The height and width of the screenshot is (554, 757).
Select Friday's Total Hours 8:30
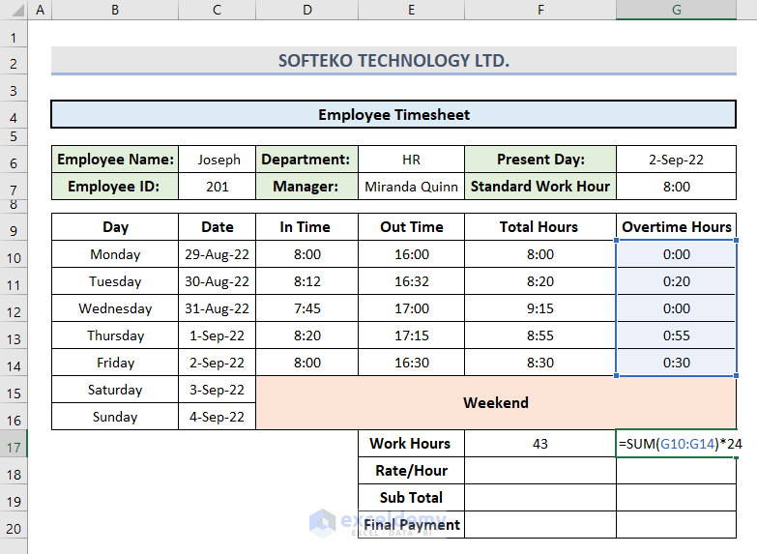[540, 363]
